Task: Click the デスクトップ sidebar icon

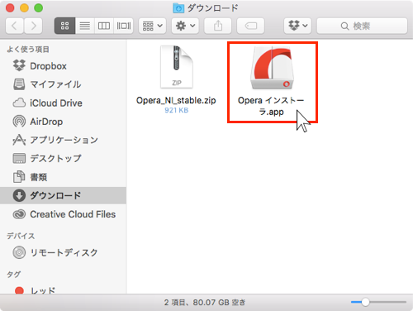Action: tap(19, 158)
